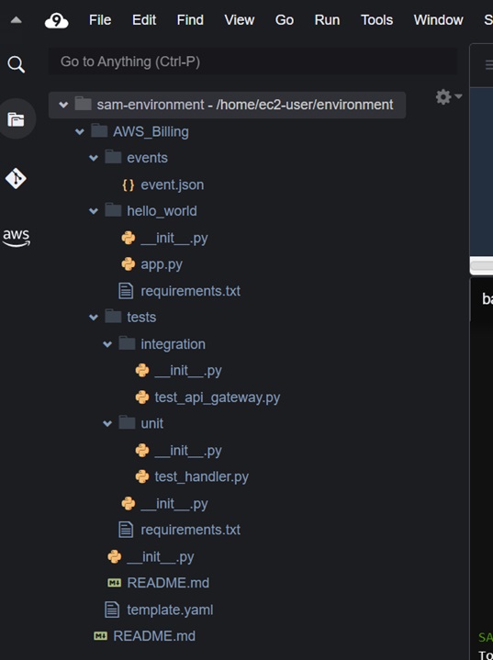Image resolution: width=493 pixels, height=660 pixels.
Task: Open template.yaml file
Action: tap(170, 610)
